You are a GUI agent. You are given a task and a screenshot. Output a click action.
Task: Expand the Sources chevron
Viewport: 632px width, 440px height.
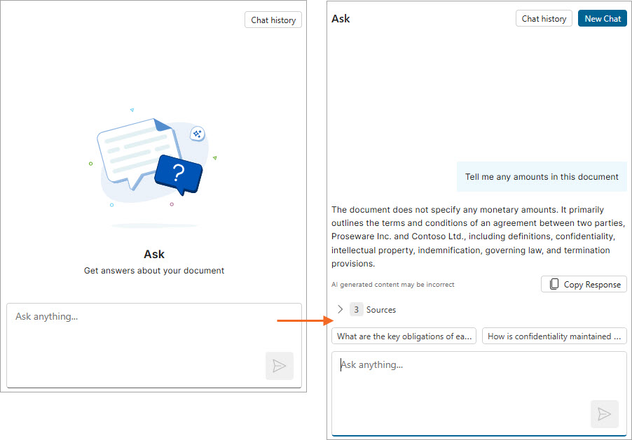[341, 309]
